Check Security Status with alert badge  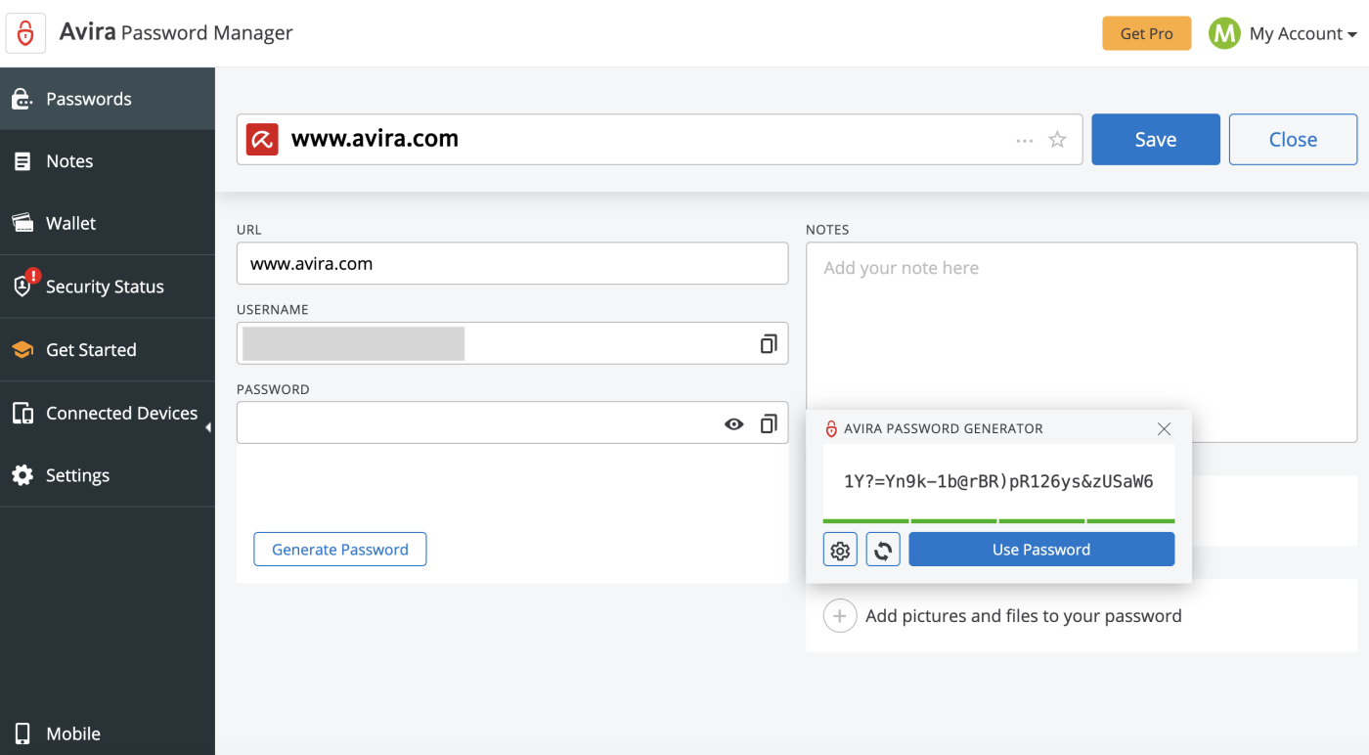pos(106,286)
